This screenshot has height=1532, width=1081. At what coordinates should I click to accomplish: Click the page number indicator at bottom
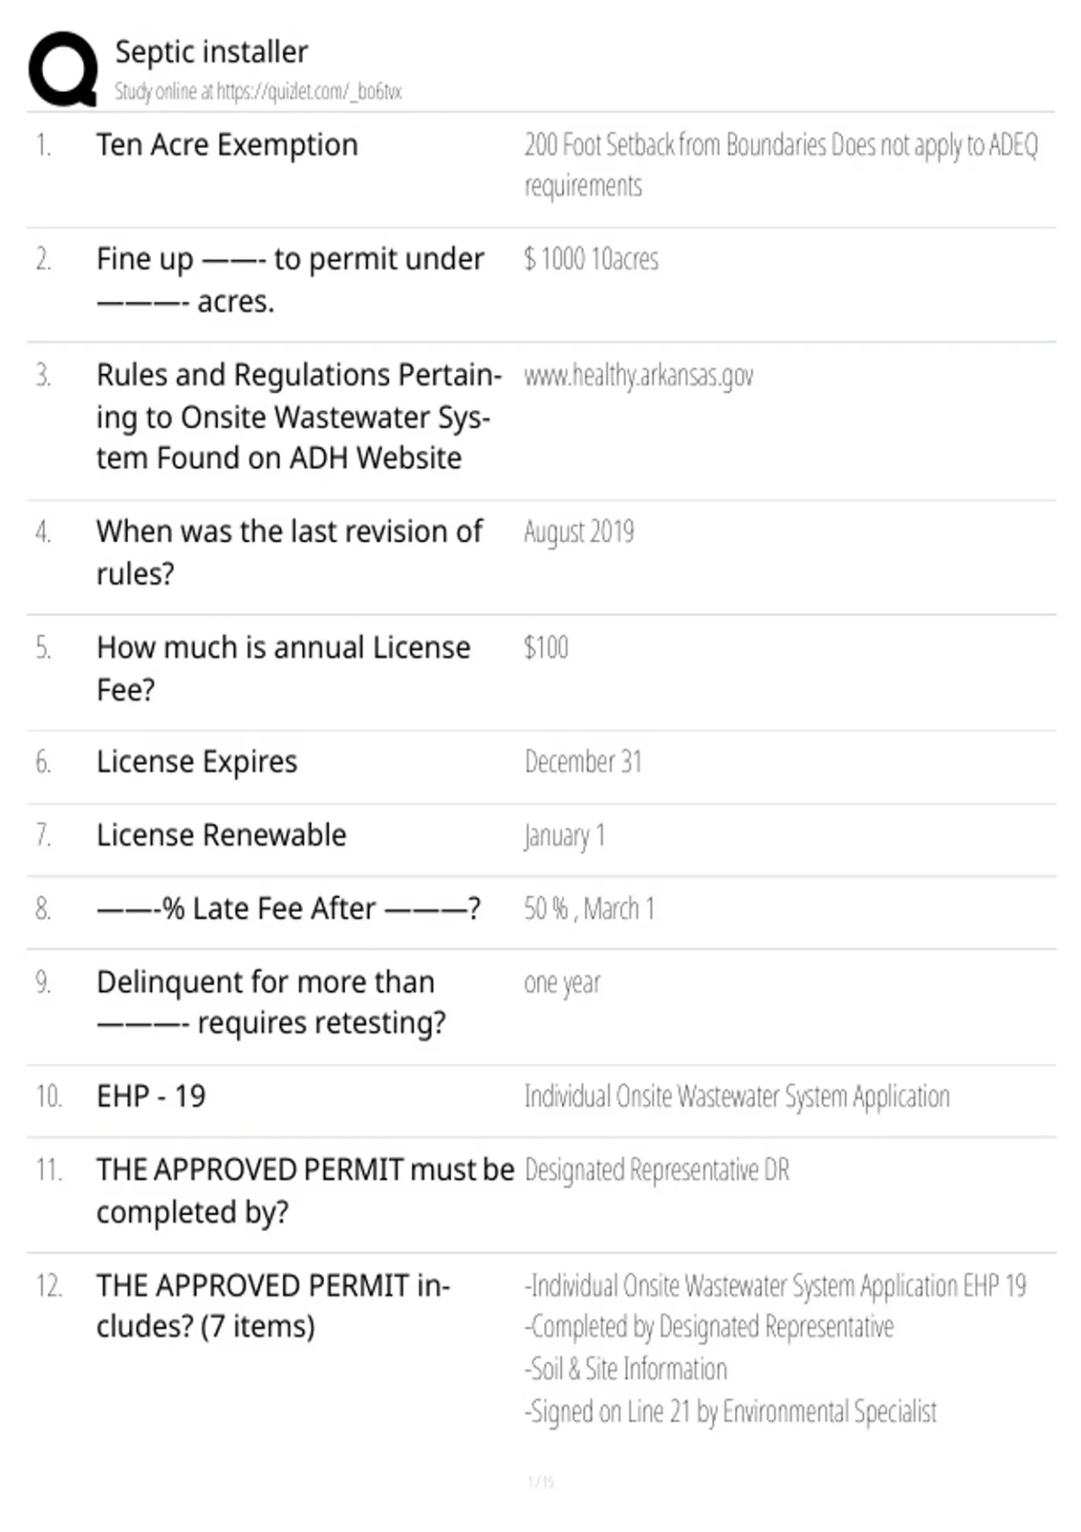(x=540, y=1481)
